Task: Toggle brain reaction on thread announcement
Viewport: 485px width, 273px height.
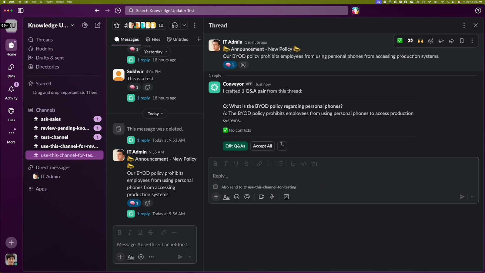Action: [x=229, y=65]
